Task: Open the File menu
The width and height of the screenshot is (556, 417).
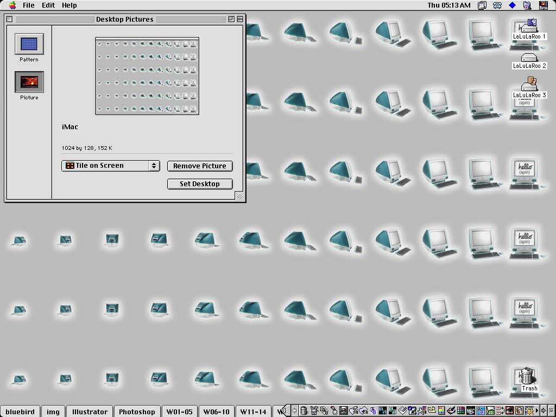Action: (x=28, y=5)
